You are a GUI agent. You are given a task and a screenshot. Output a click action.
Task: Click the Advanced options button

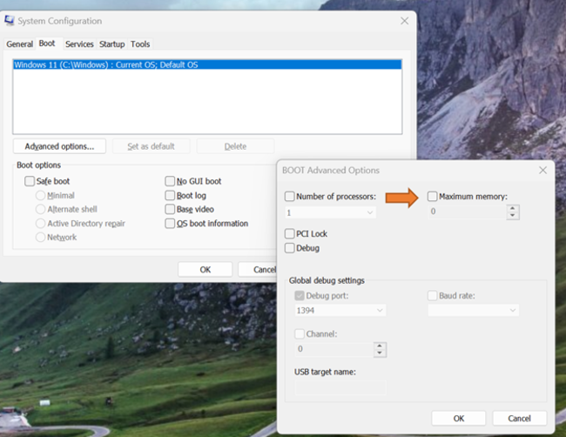(x=59, y=146)
